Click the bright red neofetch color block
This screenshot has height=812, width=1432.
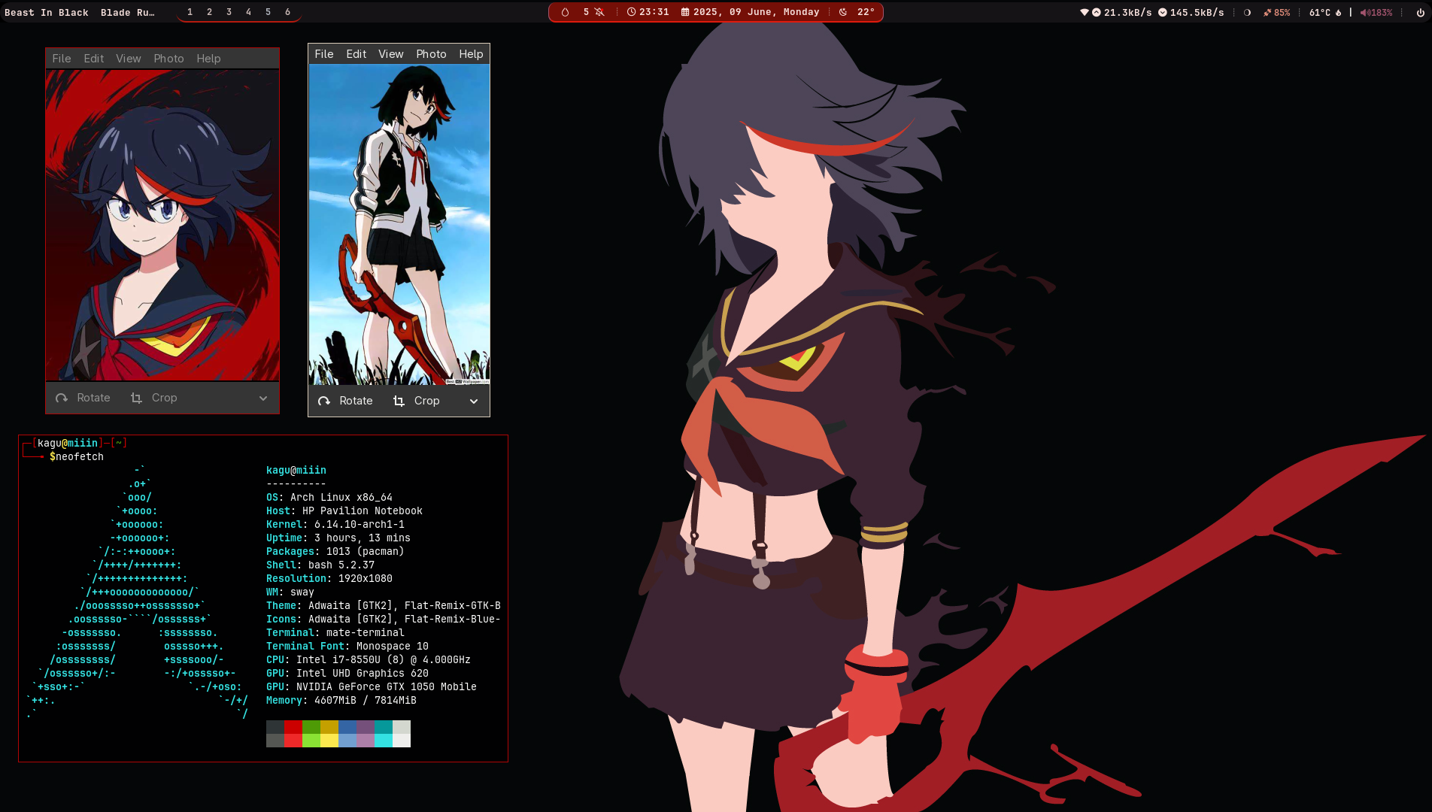pos(293,741)
